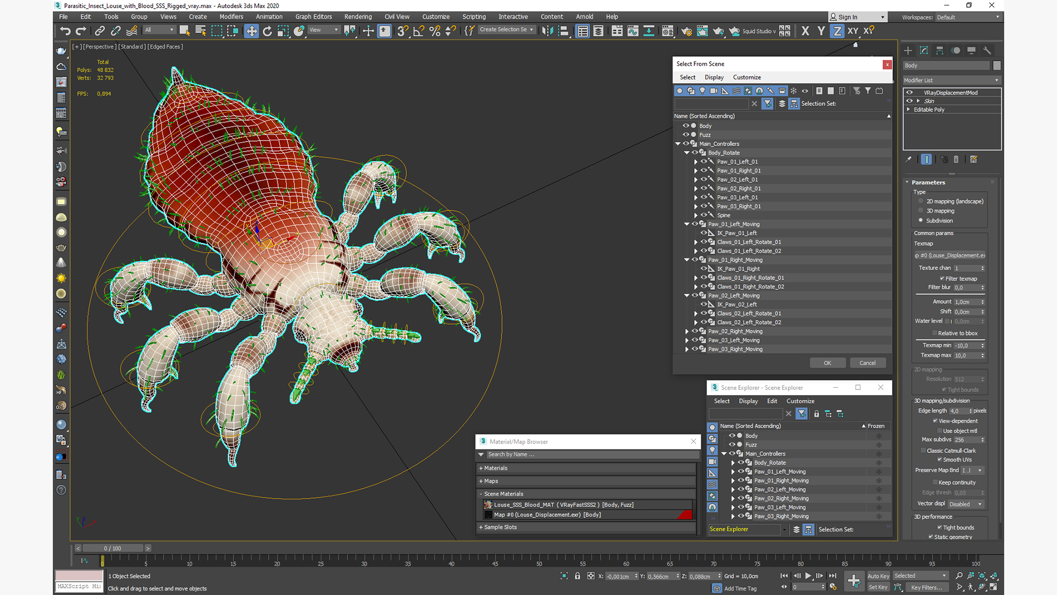Screen dimensions: 1057x595
Task: Open Workspaces Default dropdown
Action: tap(968, 17)
